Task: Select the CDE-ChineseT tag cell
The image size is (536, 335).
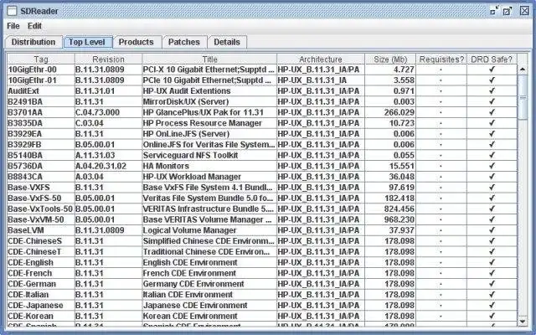Action: (41, 251)
